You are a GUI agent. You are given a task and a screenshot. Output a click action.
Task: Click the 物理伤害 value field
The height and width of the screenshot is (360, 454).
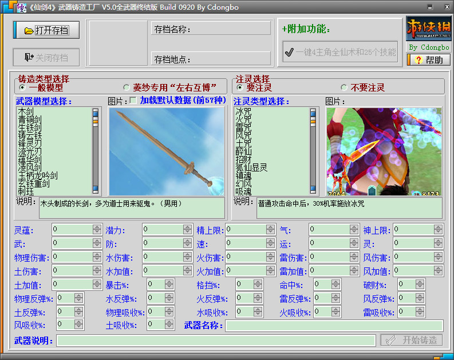pyautogui.click(x=73, y=257)
